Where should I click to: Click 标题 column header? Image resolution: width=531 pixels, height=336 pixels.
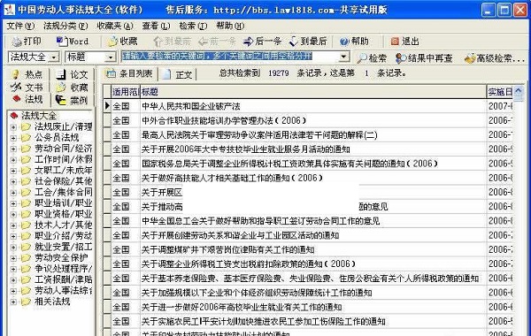(313, 92)
